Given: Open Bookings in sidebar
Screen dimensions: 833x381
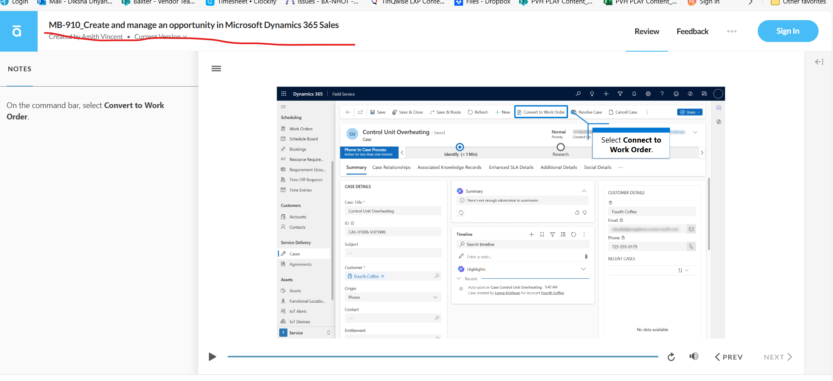Looking at the screenshot, I should (298, 149).
